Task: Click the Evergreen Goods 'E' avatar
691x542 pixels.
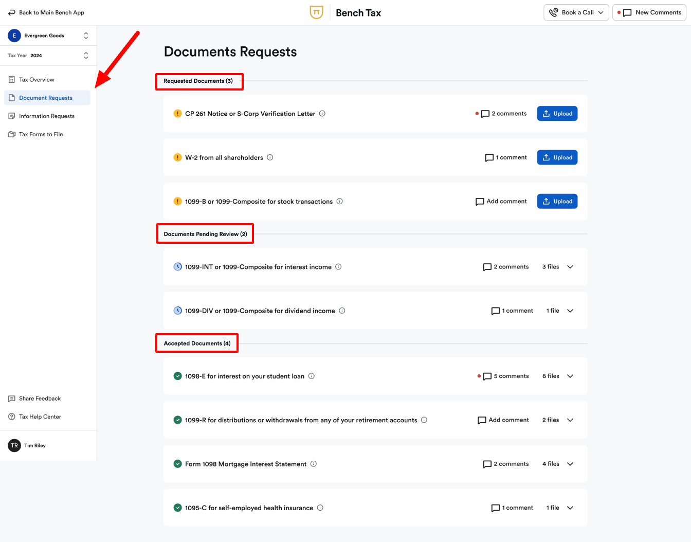Action: click(14, 35)
